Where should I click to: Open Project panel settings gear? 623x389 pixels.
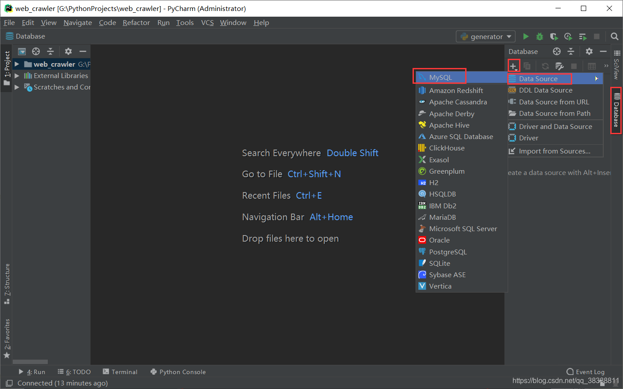68,51
